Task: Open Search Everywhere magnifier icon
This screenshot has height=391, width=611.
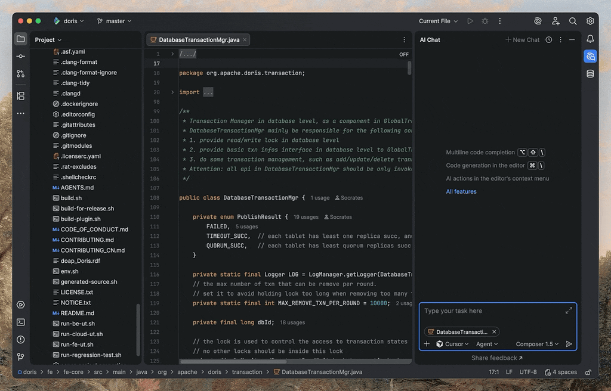Action: (x=573, y=21)
